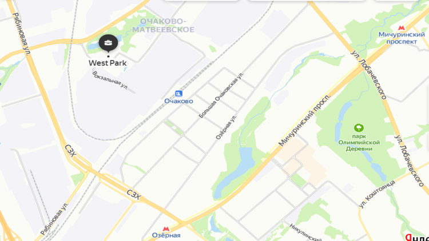Click the Вокзальная ул. street label
The height and width of the screenshot is (241, 429).
point(110,81)
